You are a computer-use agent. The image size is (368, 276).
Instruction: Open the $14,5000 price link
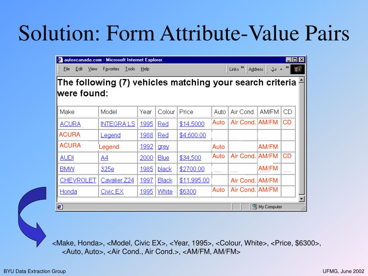192,124
